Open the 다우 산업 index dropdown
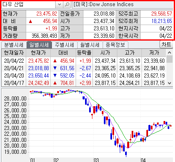 (59, 5)
